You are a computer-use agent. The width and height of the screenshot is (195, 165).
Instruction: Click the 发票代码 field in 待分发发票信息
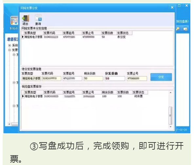(x=51, y=79)
